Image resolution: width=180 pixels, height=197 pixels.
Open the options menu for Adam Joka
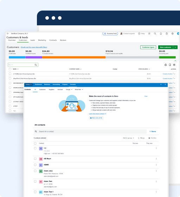(x=156, y=171)
